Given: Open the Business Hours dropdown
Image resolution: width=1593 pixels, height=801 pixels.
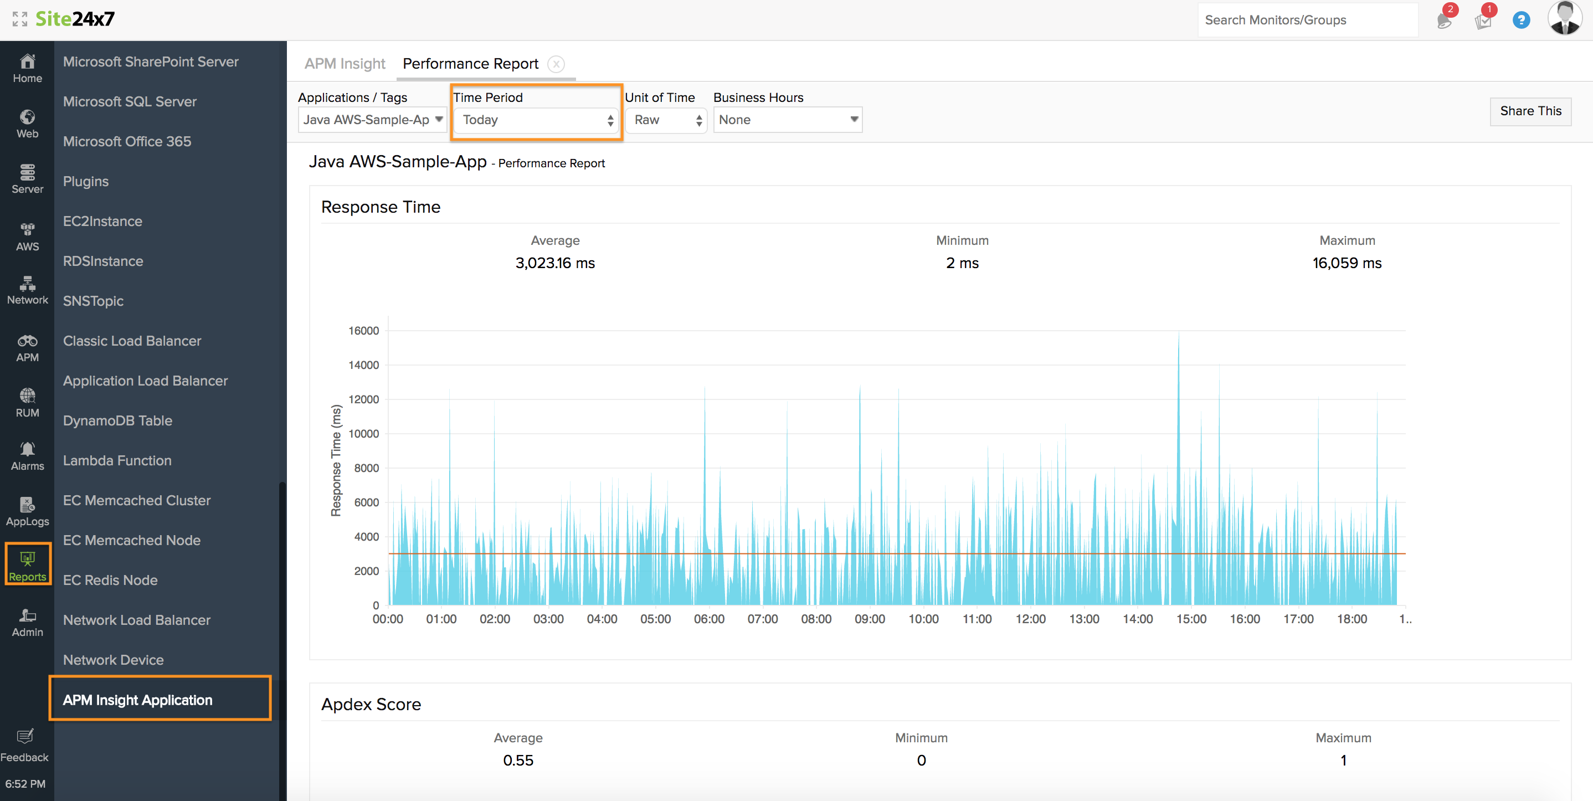Looking at the screenshot, I should tap(787, 120).
